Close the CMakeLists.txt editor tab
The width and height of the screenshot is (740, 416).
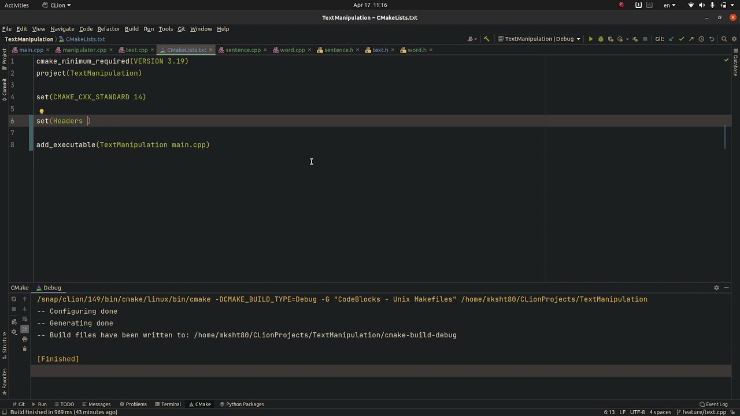coord(212,50)
